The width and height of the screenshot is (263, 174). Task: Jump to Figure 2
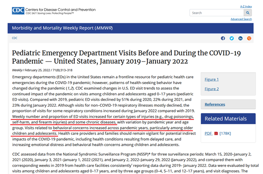point(212,89)
